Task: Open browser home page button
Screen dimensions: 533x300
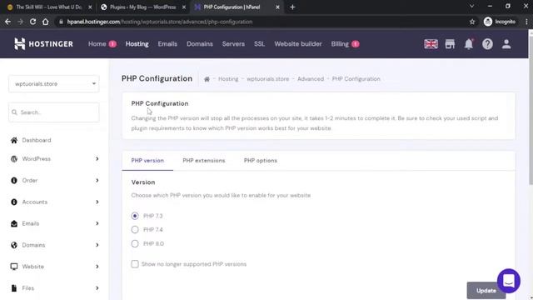Action: 45,22
